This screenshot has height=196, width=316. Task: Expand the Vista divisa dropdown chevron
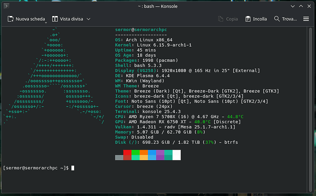(88, 19)
